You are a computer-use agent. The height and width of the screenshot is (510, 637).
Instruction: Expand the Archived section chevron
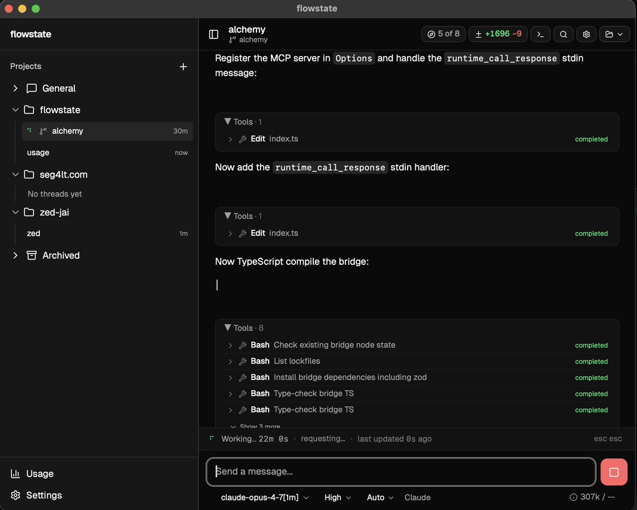(15, 255)
